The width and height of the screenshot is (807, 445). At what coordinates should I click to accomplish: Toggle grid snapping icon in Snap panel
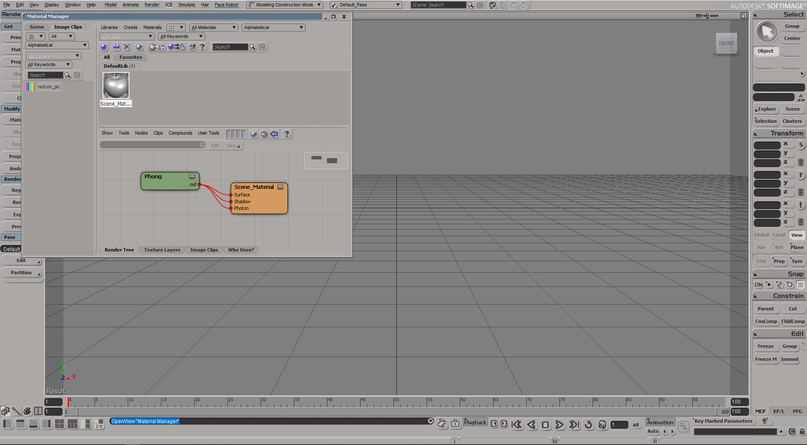(x=800, y=285)
